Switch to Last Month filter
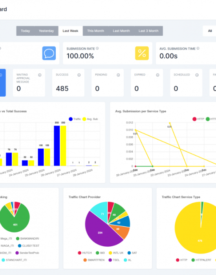Viewport: 216px width, 275px height. pos(121,31)
